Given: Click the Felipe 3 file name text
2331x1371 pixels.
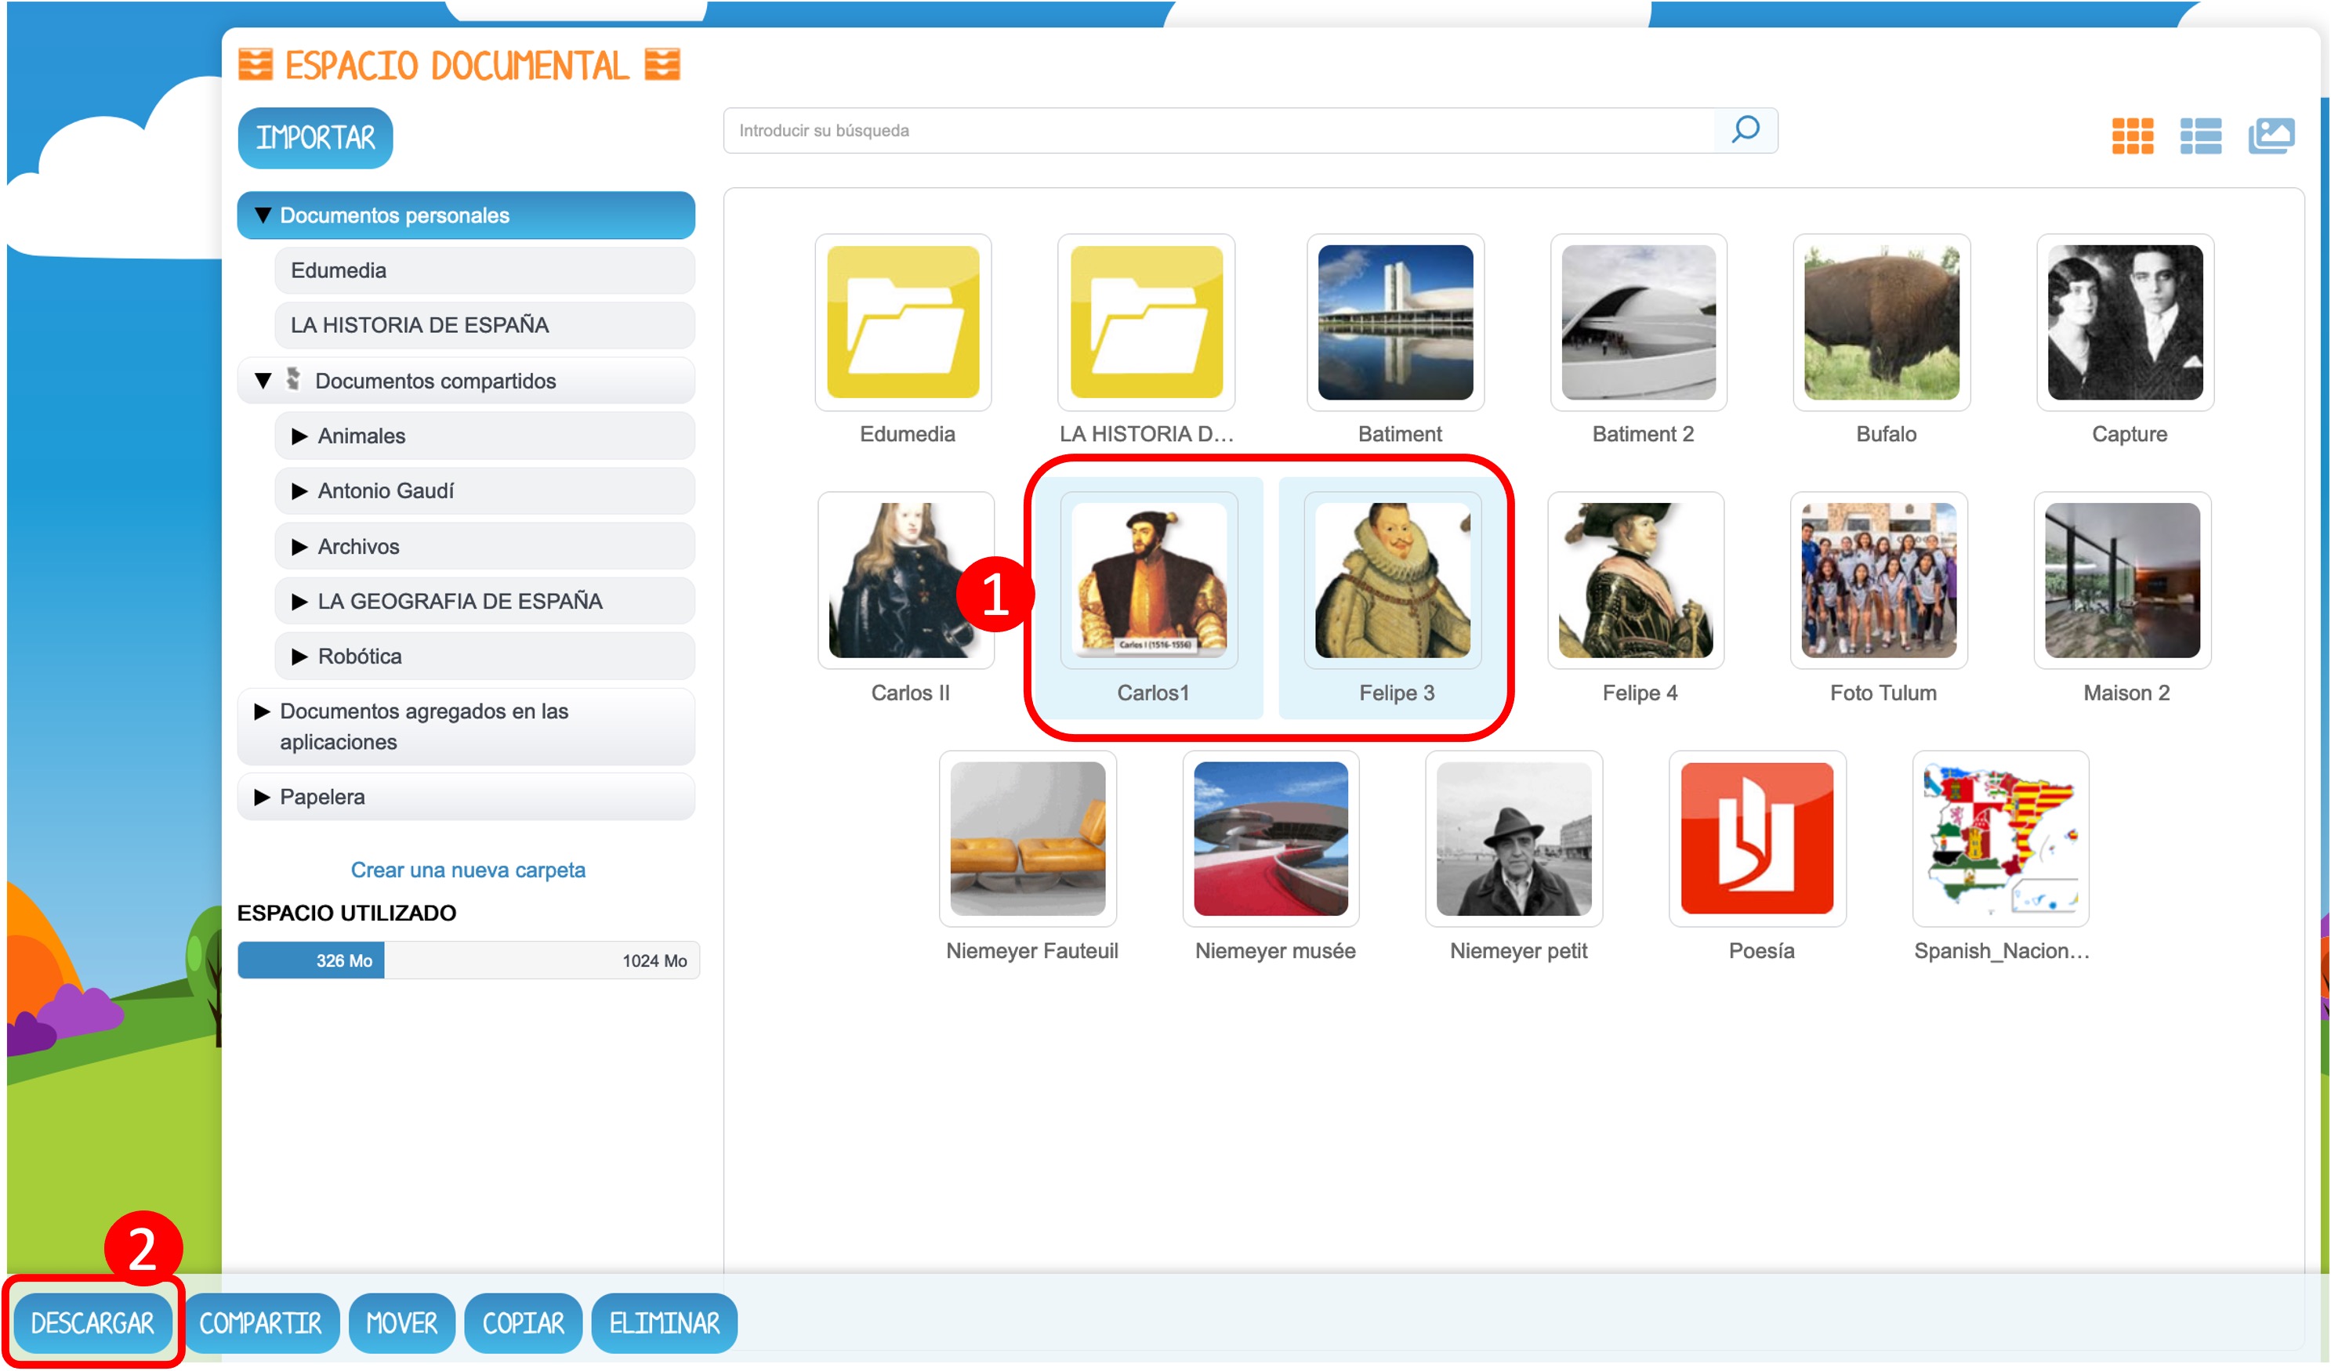Looking at the screenshot, I should [1397, 693].
